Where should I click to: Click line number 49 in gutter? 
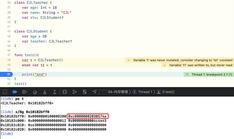9,65
